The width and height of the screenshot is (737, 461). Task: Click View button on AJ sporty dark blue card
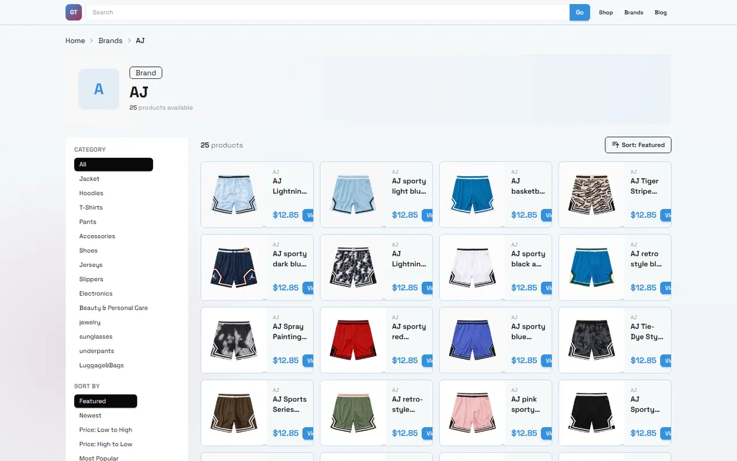308,288
